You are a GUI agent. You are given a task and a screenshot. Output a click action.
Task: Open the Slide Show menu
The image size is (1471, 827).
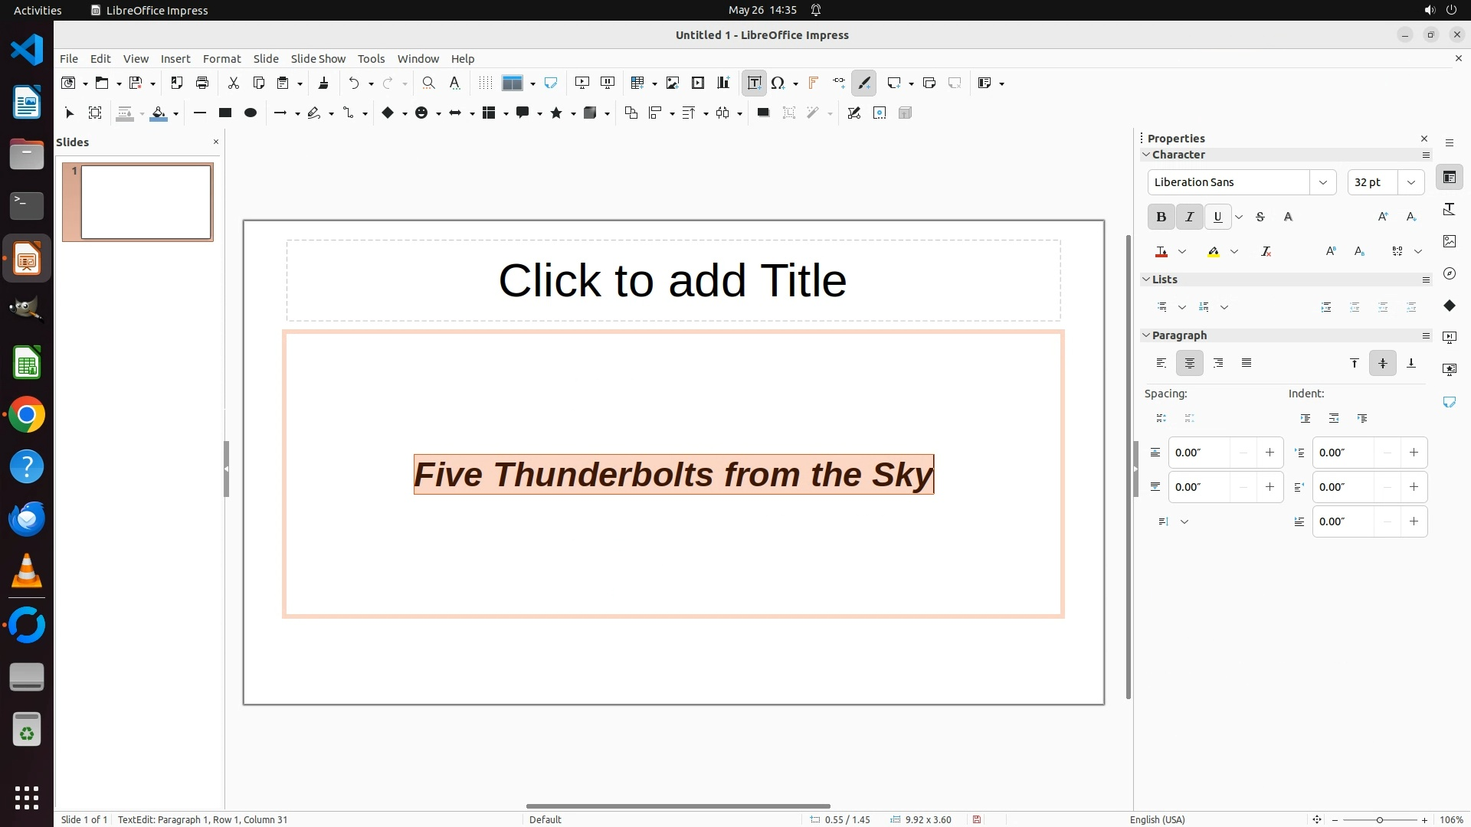click(318, 58)
